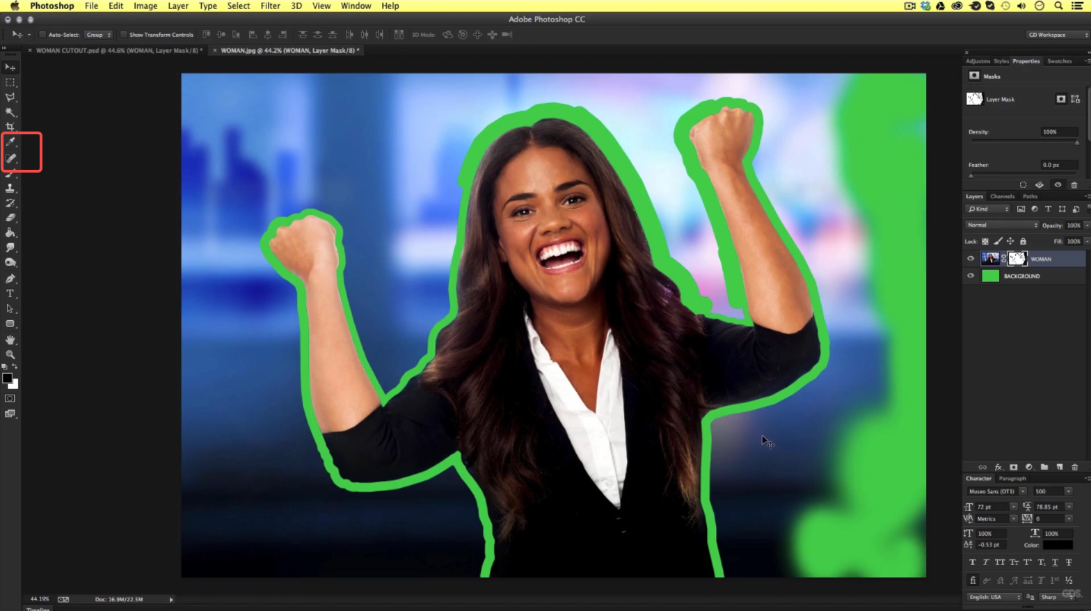Open the Select menu
Screen dimensions: 1091x611
point(239,6)
